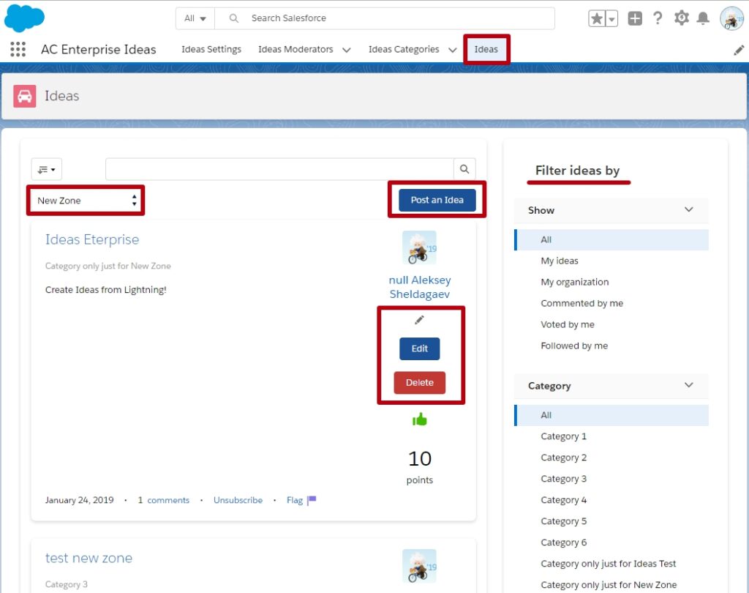Filter by Voted by me
This screenshot has height=593, width=749.
568,324
